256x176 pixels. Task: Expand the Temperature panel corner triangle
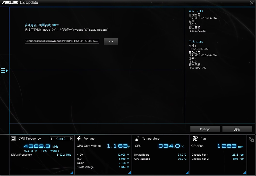click(x=187, y=172)
